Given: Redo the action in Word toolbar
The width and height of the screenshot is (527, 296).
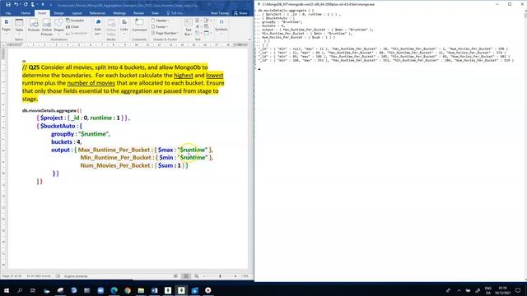Looking at the screenshot, I should pos(26,4).
